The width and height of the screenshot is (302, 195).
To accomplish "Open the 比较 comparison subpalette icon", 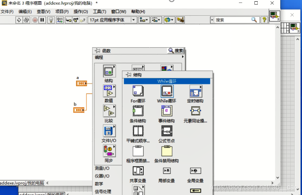I will (x=109, y=111).
